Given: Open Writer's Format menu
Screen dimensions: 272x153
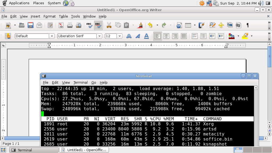Looking at the screenshot, I should click(49, 16).
